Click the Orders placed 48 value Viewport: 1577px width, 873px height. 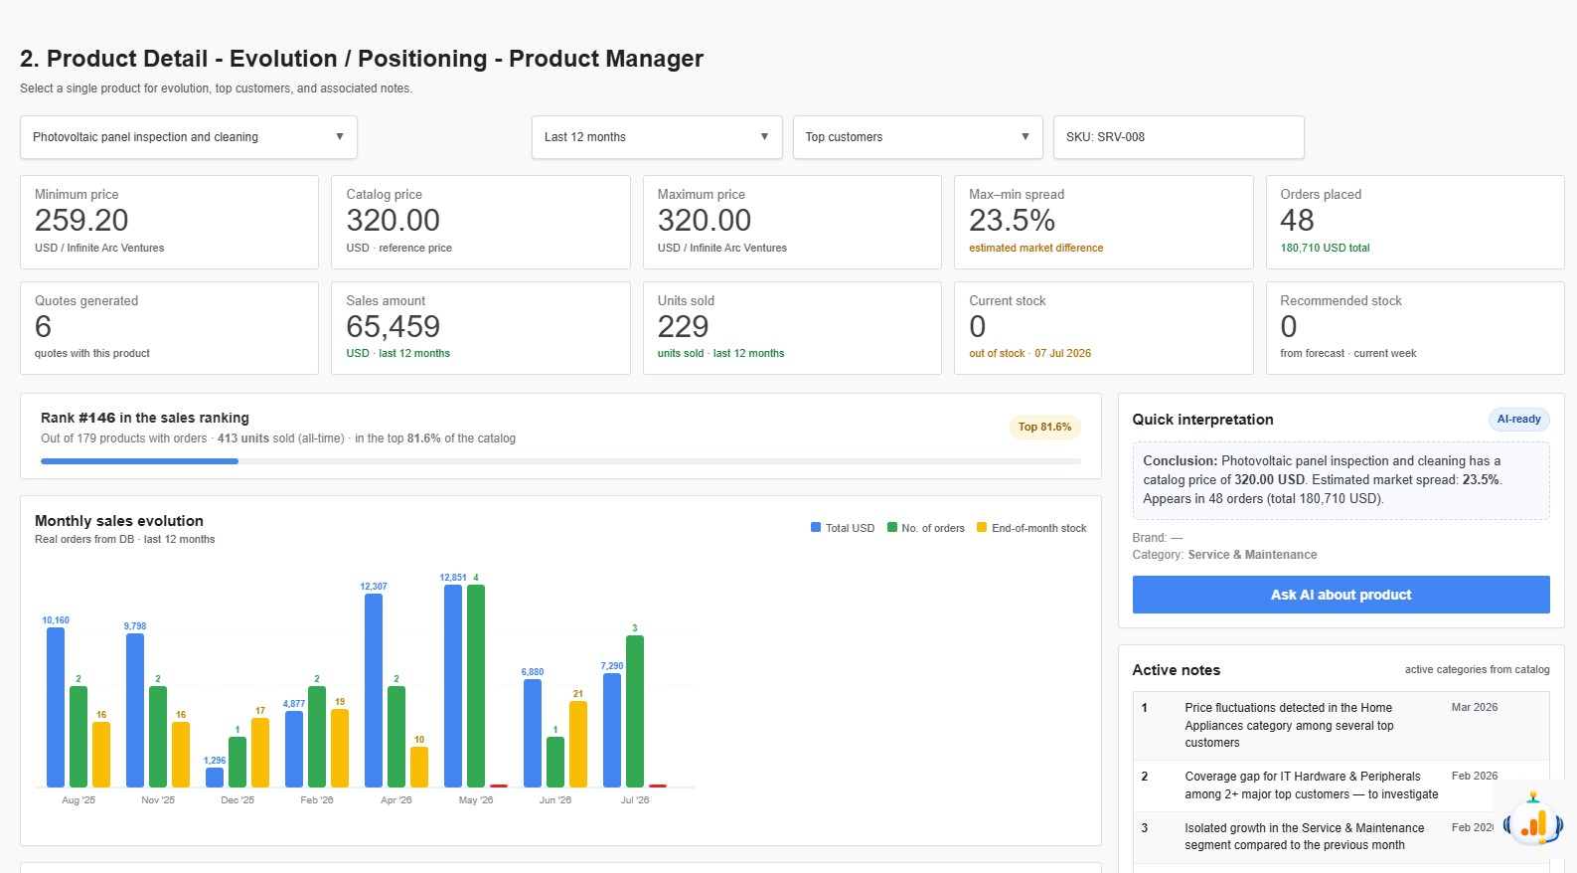(1297, 220)
